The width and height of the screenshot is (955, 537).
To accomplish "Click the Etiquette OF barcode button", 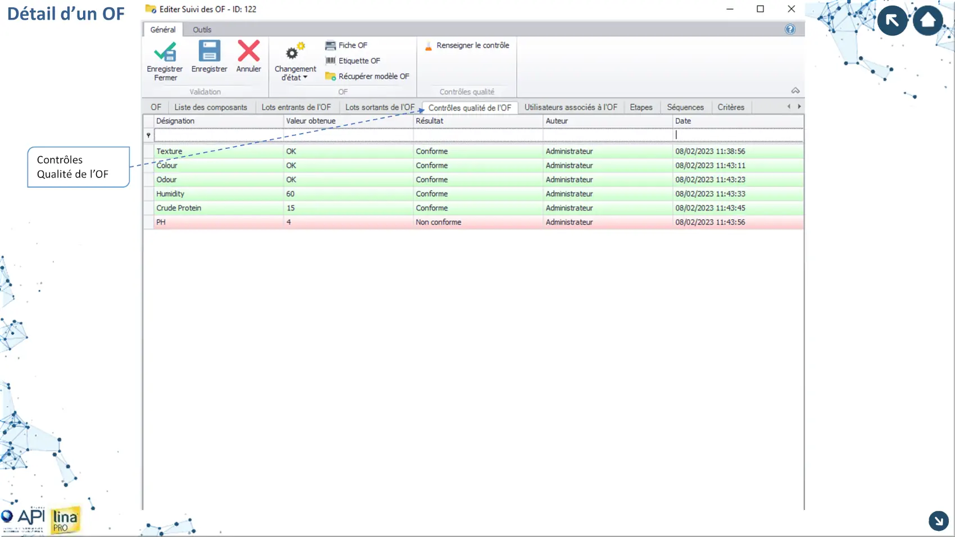I will click(x=353, y=61).
